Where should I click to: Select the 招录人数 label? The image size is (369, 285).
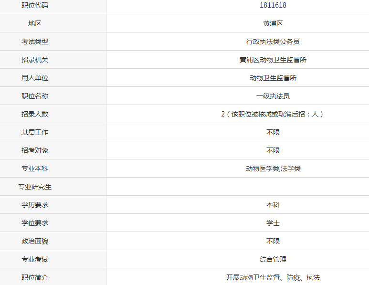pyautogui.click(x=35, y=114)
